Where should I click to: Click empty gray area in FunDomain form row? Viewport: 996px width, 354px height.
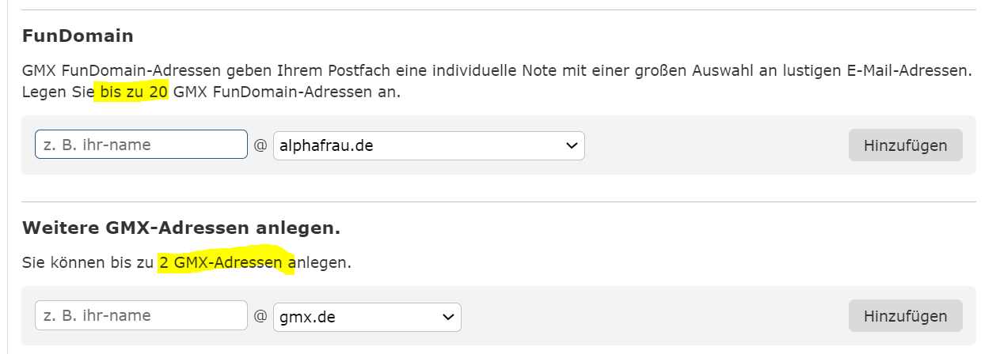click(x=713, y=145)
